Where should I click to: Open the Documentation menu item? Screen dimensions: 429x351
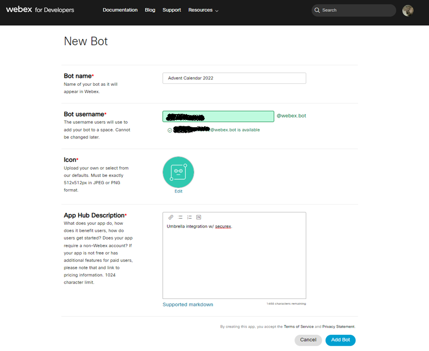point(120,10)
